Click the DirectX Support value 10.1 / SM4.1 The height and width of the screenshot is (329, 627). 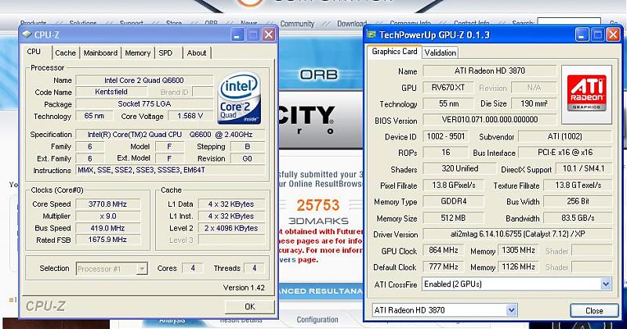point(583,168)
